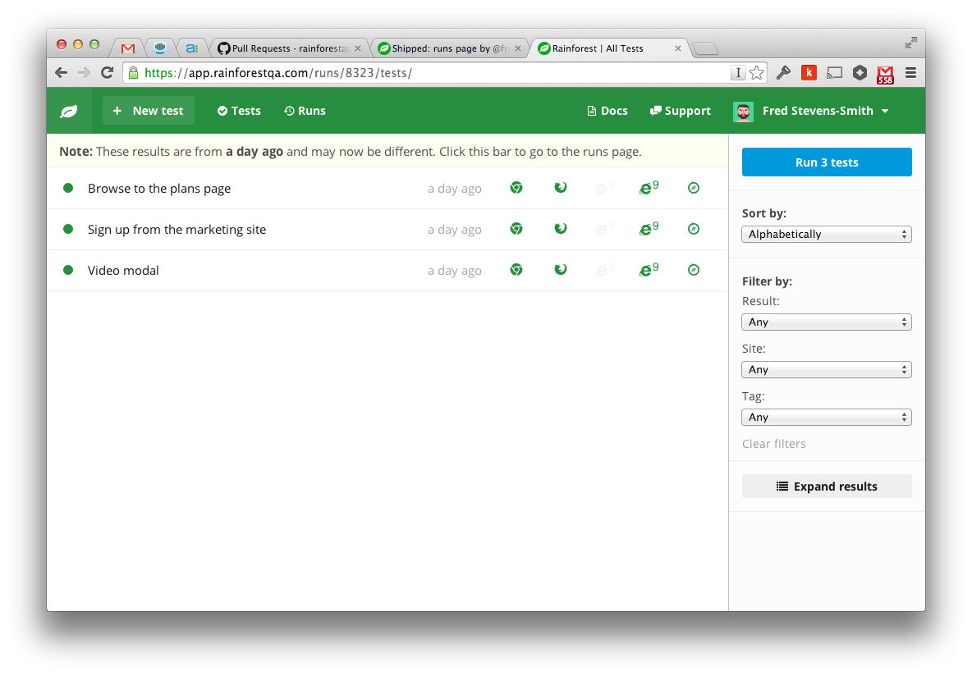
Task: Click the Chrome result icon for Browse to the plans page
Action: pos(516,188)
